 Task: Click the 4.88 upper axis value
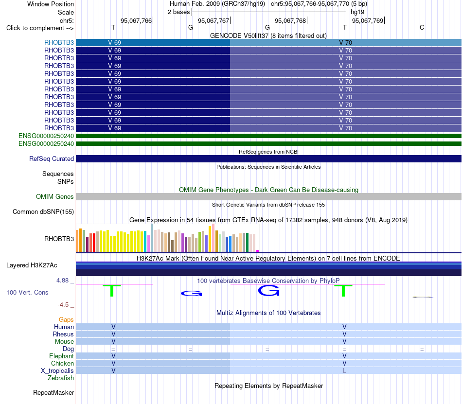tap(62, 281)
